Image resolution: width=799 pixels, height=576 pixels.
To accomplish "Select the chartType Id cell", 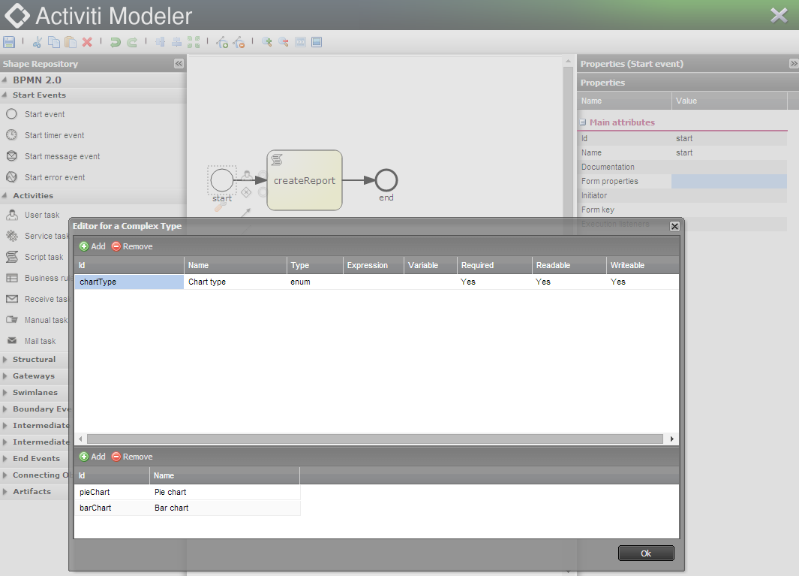I will point(130,282).
